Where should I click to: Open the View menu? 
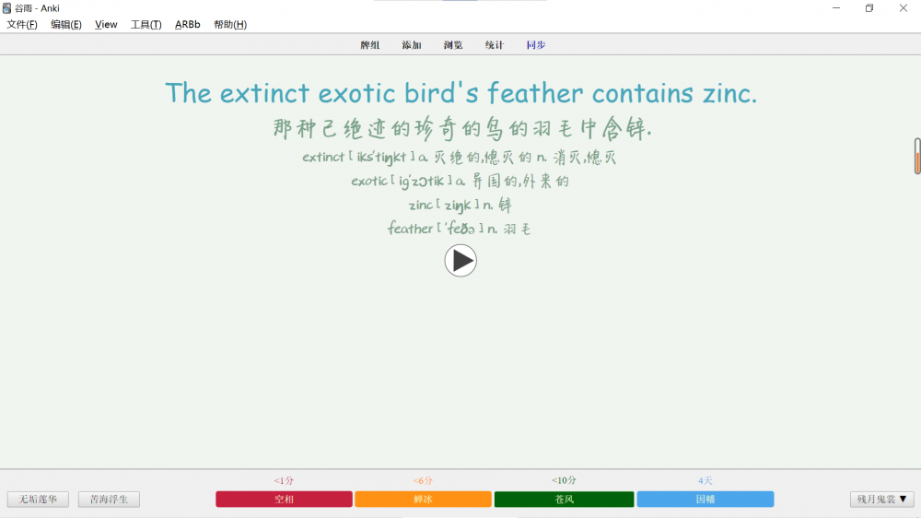(x=106, y=24)
